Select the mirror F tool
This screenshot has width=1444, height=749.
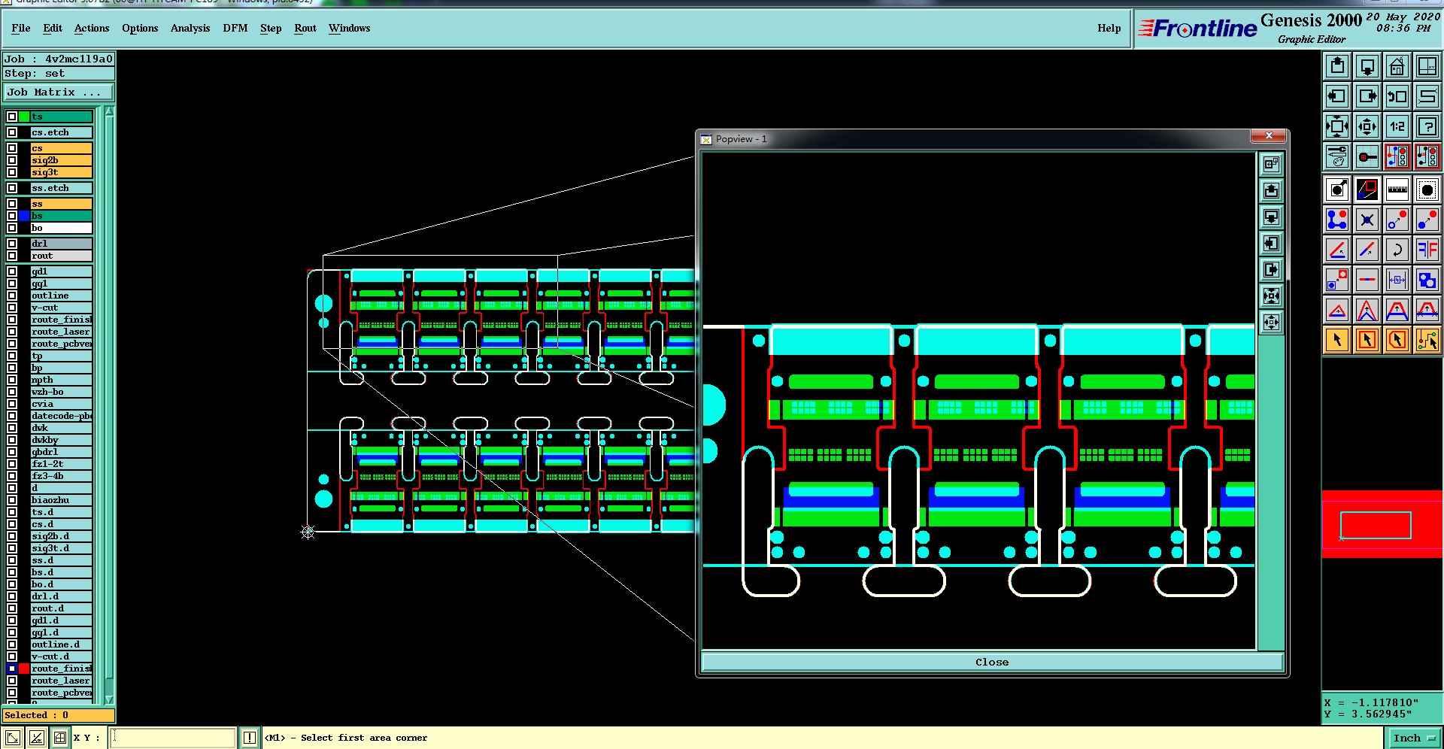[1427, 250]
